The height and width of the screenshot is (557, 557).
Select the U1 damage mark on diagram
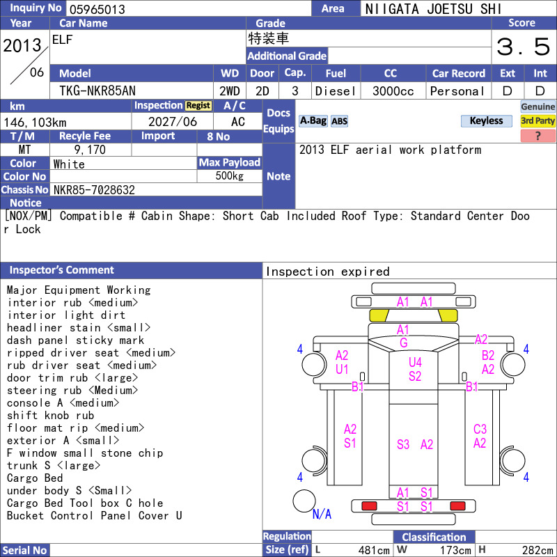click(342, 370)
